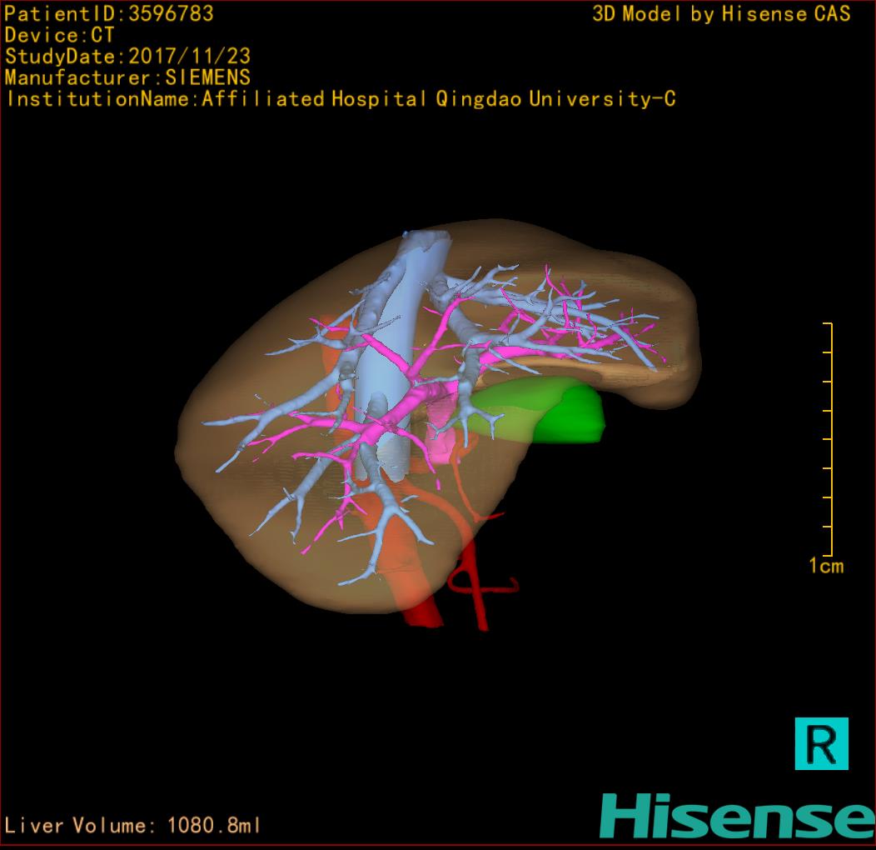This screenshot has height=850, width=876.
Task: Click the cyan R orientation marker
Action: 821,743
